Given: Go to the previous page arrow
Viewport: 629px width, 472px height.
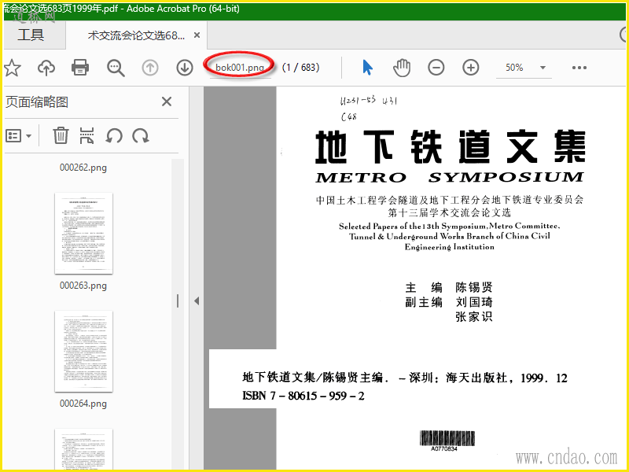Looking at the screenshot, I should [150, 68].
